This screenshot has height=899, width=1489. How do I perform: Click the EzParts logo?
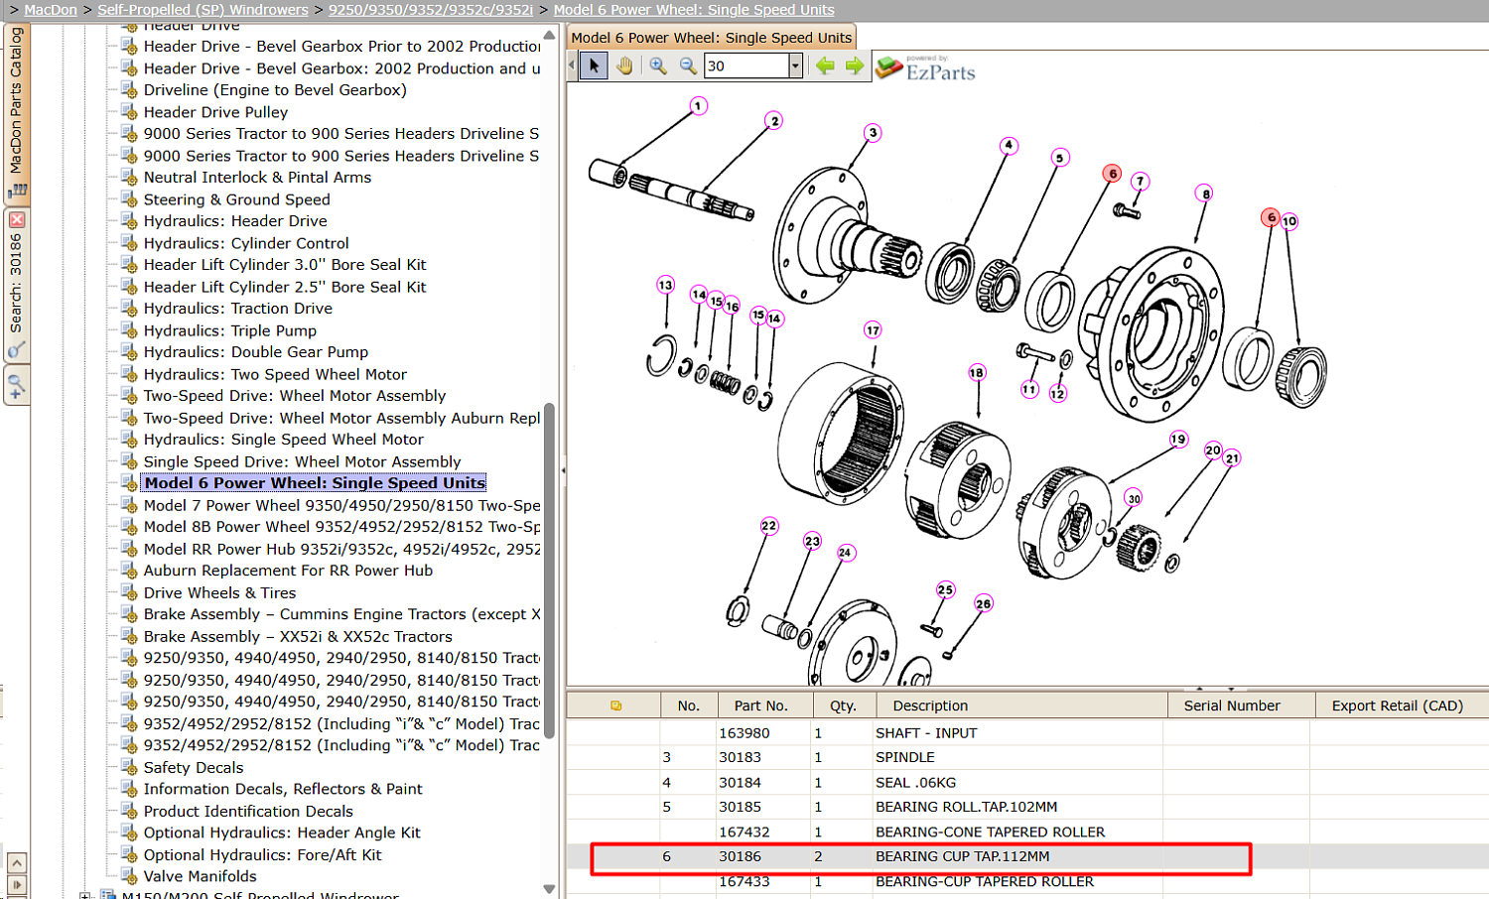(926, 68)
